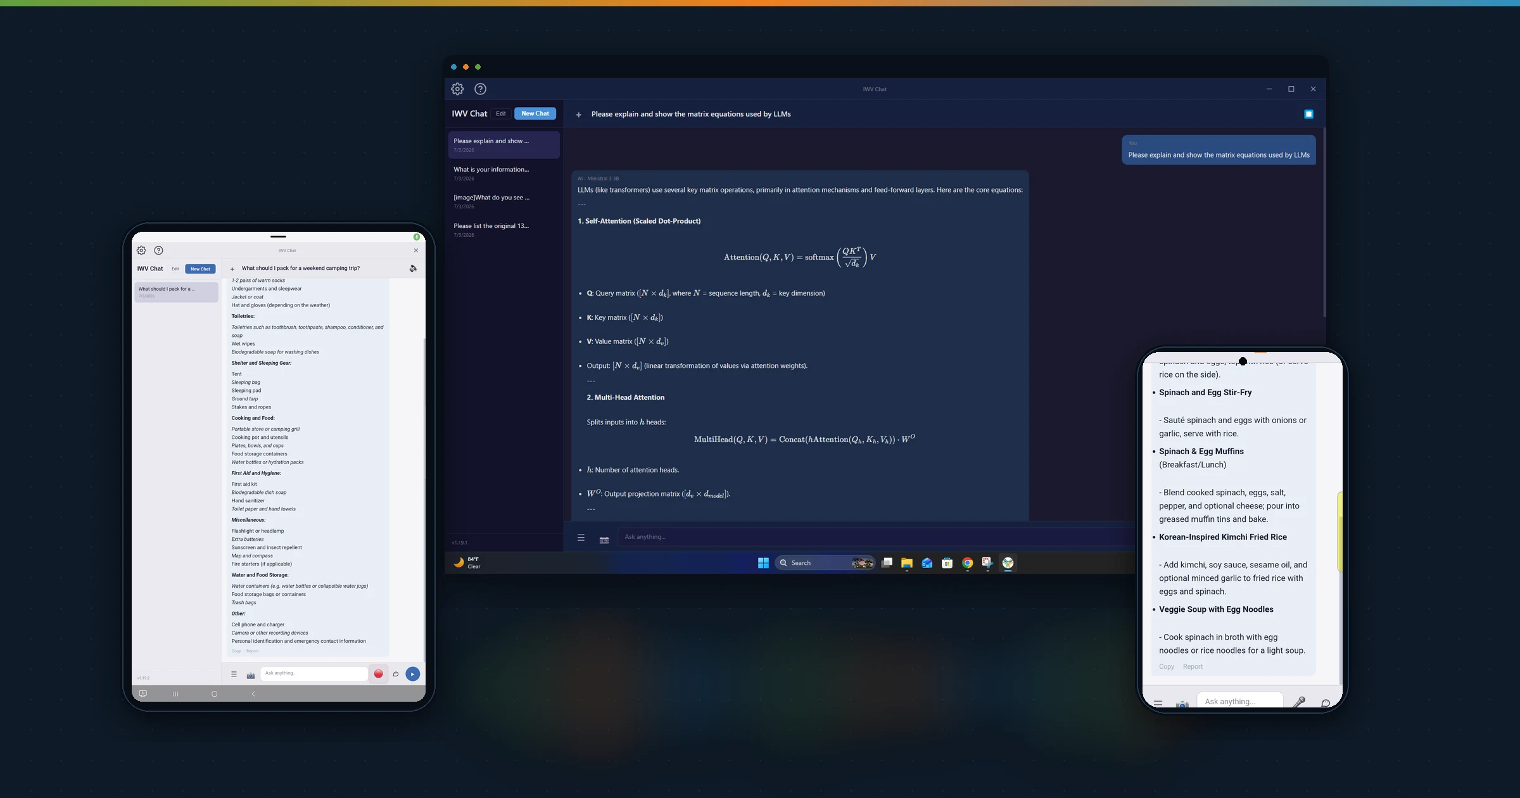Open settings gear in desktop IWV Chat window
This screenshot has width=1520, height=798.
(457, 89)
